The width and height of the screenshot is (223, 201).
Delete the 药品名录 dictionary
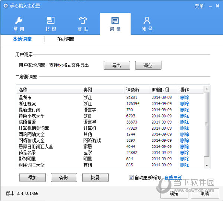coord(184,153)
